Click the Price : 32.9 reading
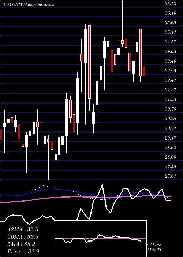Screen dimensions: 183x257 [23, 251]
